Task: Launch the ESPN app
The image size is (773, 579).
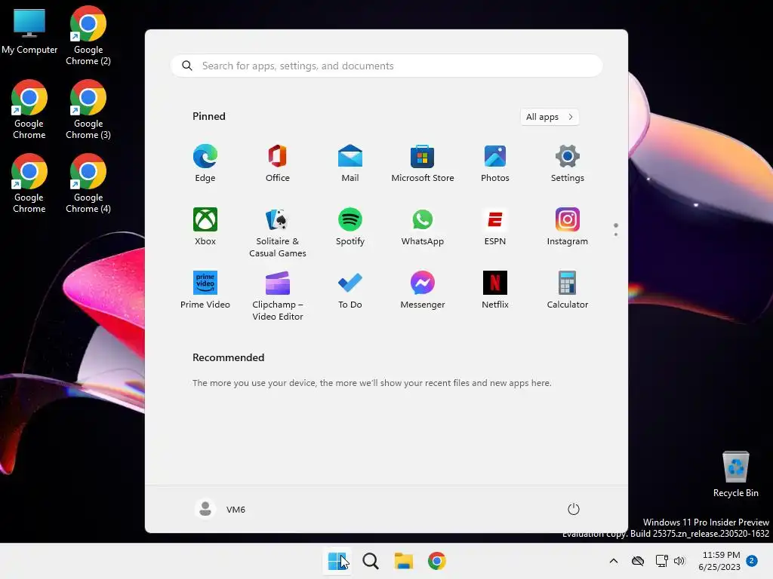Action: 495,226
